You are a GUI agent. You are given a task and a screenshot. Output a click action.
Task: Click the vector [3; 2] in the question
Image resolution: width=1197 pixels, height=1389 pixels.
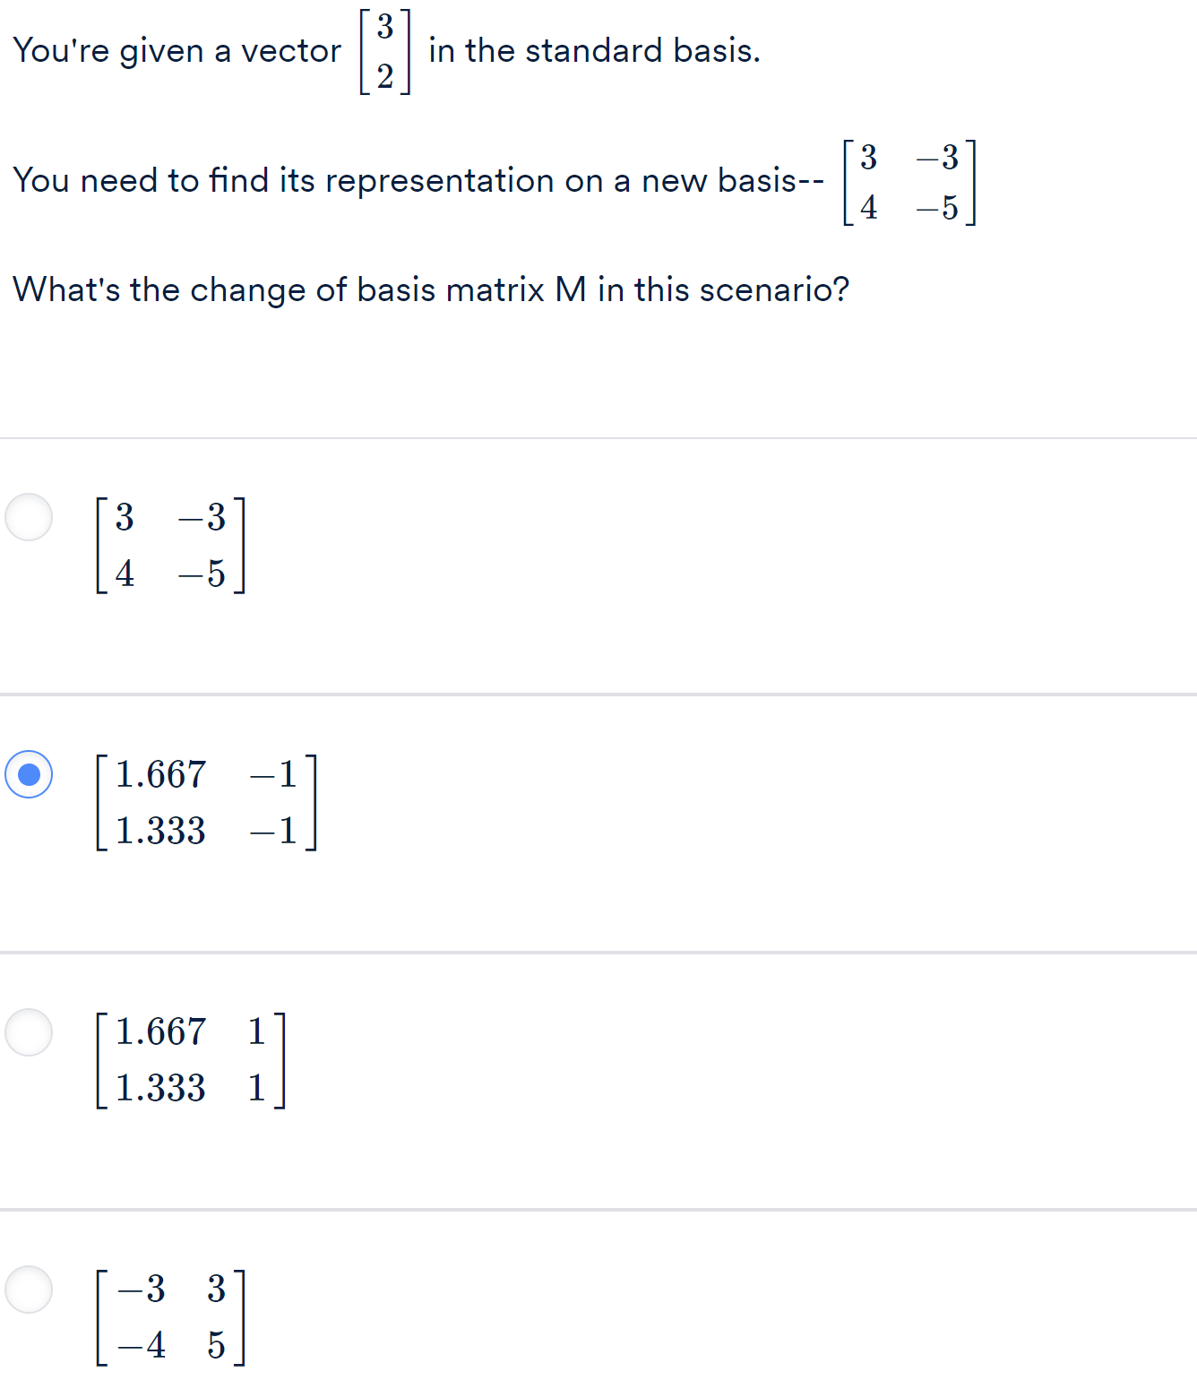coord(383,49)
